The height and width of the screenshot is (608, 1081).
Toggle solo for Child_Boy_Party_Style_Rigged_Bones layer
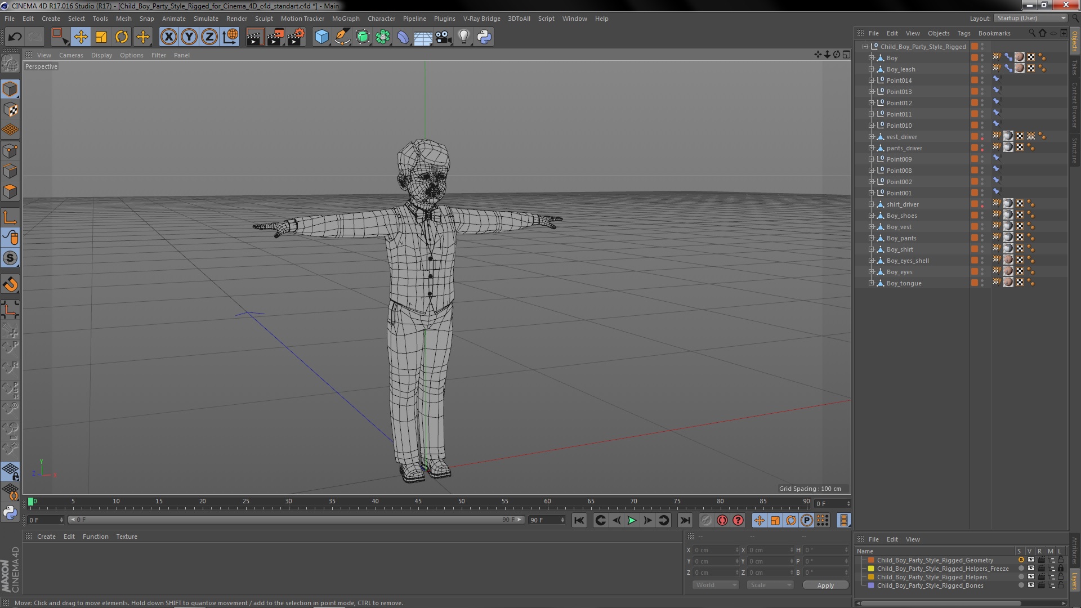tap(1021, 585)
